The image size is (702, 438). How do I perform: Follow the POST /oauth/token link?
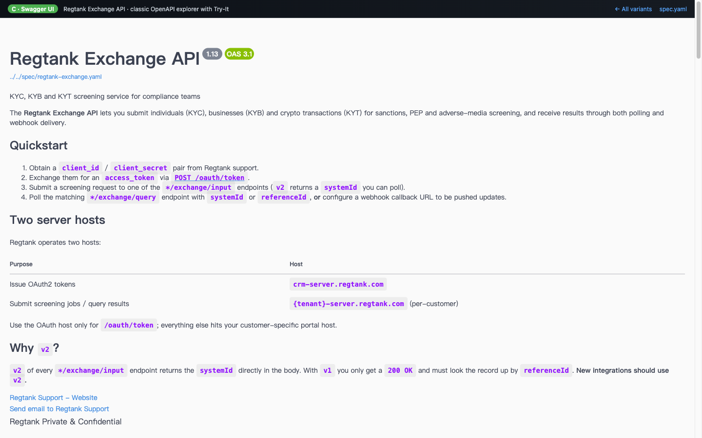pyautogui.click(x=210, y=178)
